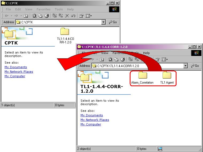Go Up one folder in TL1-1.4.4-CORR-1.2.0 window
203x152 pixels.
pyautogui.click(x=102, y=59)
